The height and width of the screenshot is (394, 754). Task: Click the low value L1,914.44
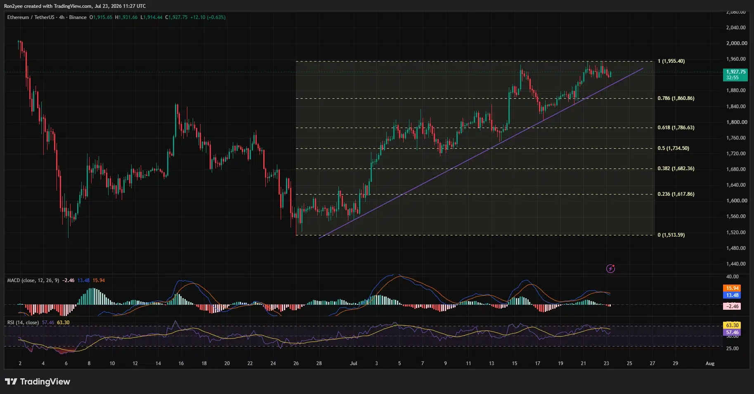point(151,17)
